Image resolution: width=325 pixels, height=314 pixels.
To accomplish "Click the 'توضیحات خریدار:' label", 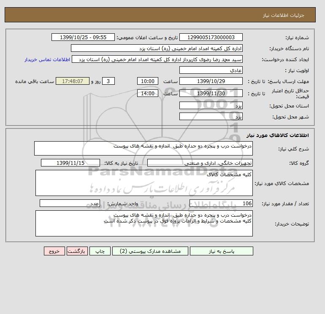I will point(292,224).
